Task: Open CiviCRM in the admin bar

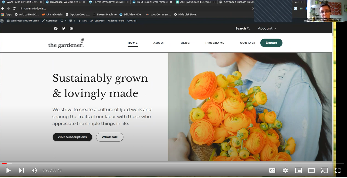Action: point(132,21)
